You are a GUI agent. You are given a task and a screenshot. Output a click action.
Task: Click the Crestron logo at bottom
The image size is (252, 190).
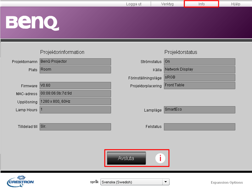click(x=20, y=181)
